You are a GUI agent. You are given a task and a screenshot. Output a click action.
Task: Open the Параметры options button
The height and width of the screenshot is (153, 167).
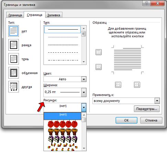[147, 109]
